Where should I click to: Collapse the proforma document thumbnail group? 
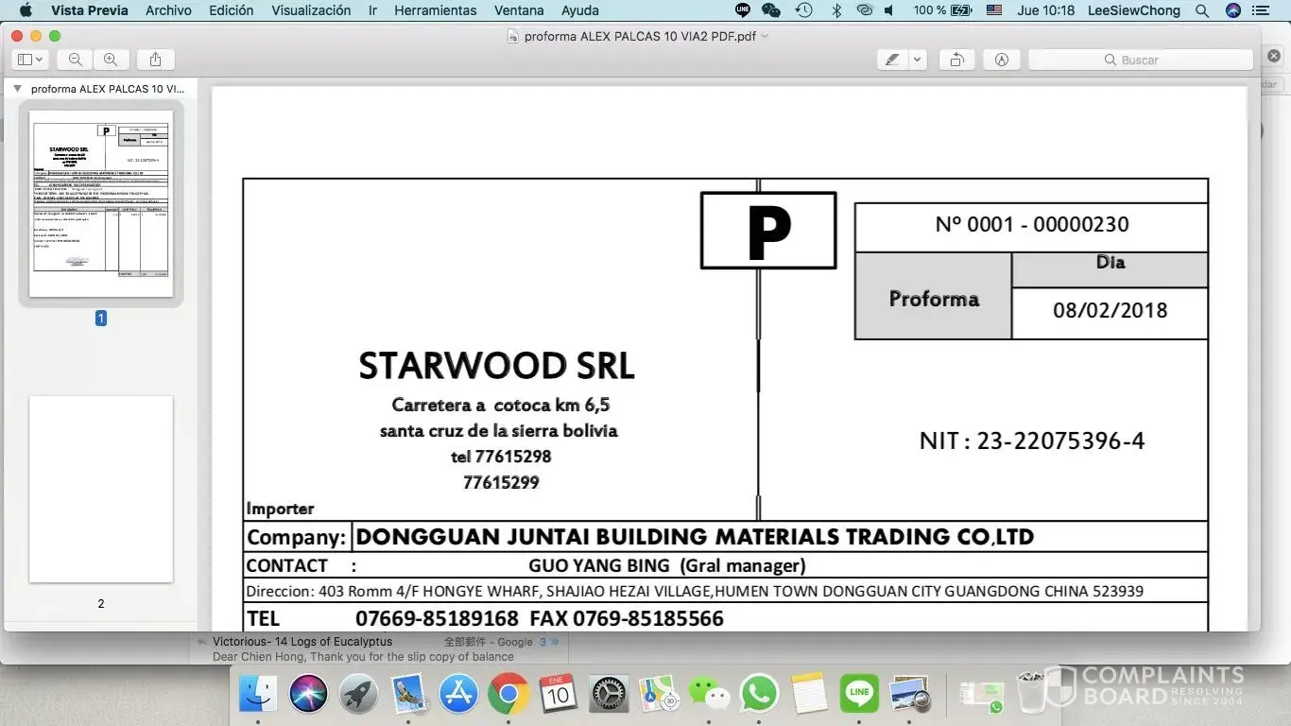pyautogui.click(x=17, y=89)
